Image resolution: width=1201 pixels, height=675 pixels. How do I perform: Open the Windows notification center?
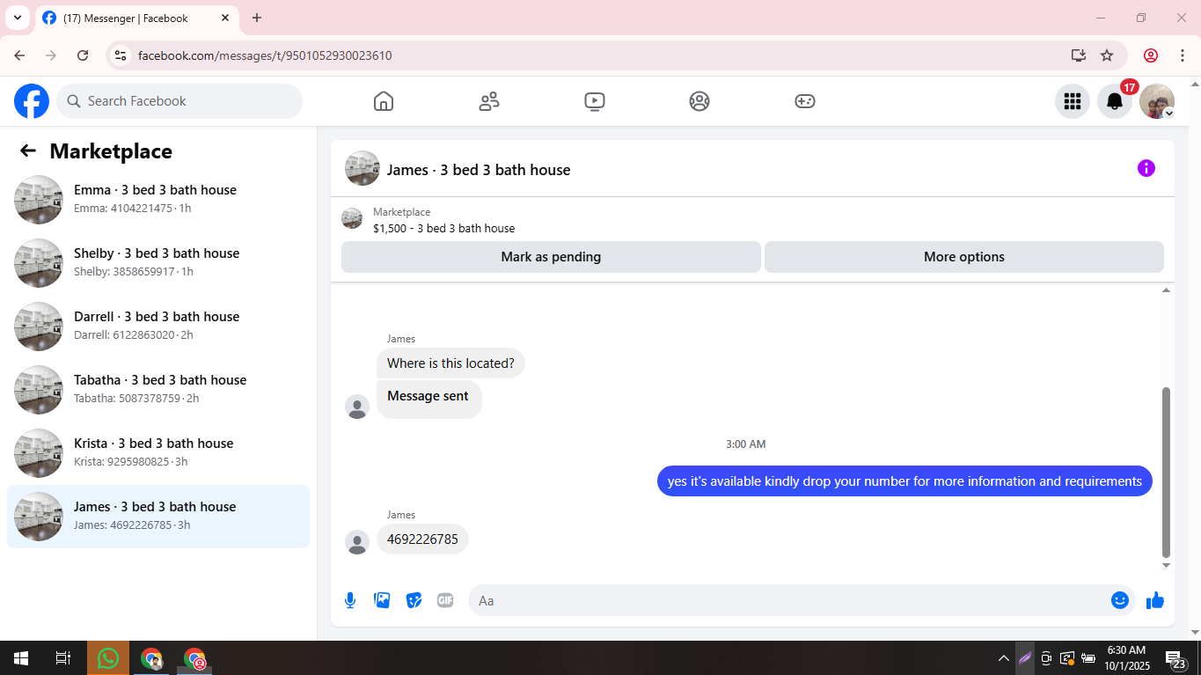(x=1176, y=658)
